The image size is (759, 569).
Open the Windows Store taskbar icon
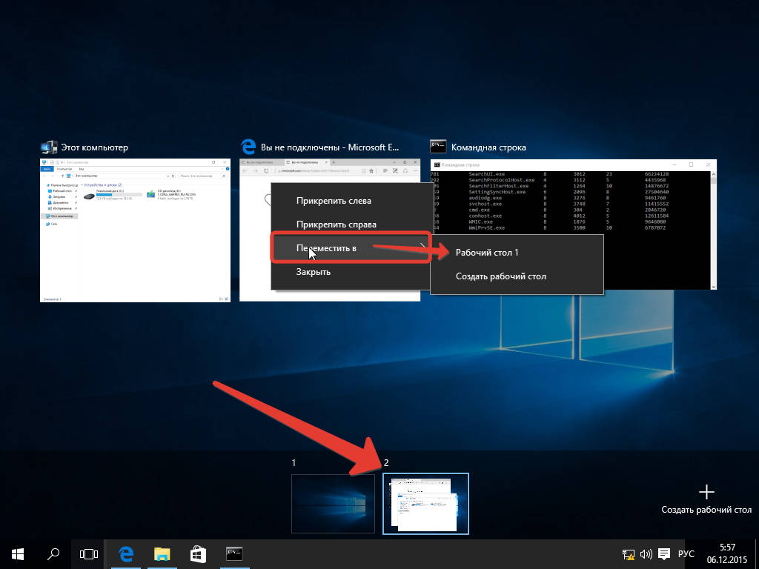[198, 554]
